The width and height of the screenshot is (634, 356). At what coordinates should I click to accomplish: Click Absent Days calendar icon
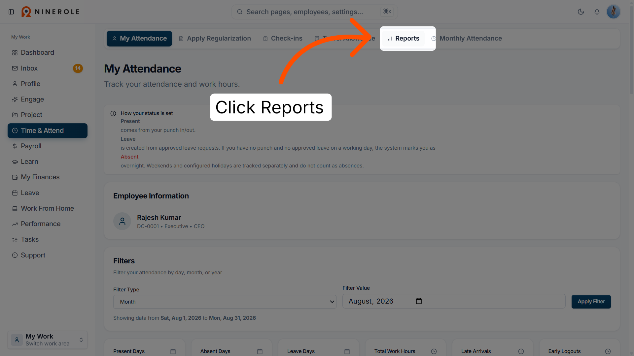click(x=260, y=351)
